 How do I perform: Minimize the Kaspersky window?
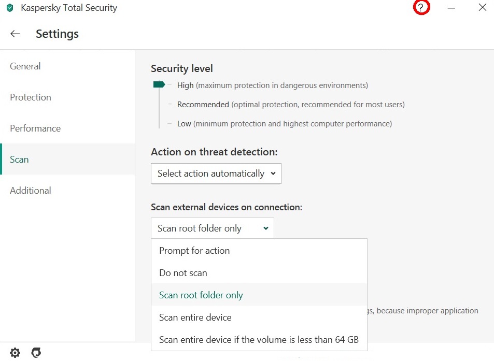[451, 8]
